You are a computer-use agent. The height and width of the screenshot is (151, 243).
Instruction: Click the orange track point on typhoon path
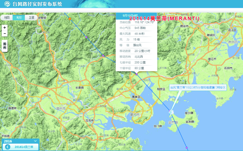pyautogui.click(x=70, y=18)
